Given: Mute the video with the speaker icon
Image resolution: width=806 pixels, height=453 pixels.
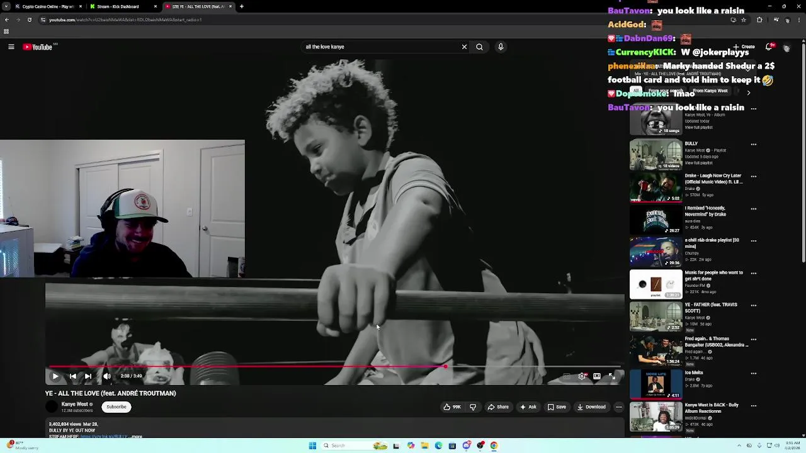Looking at the screenshot, I should [107, 376].
